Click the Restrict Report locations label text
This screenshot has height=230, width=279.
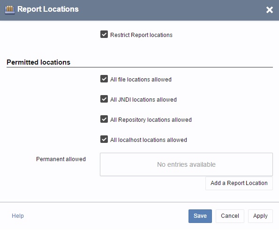tap(141, 35)
